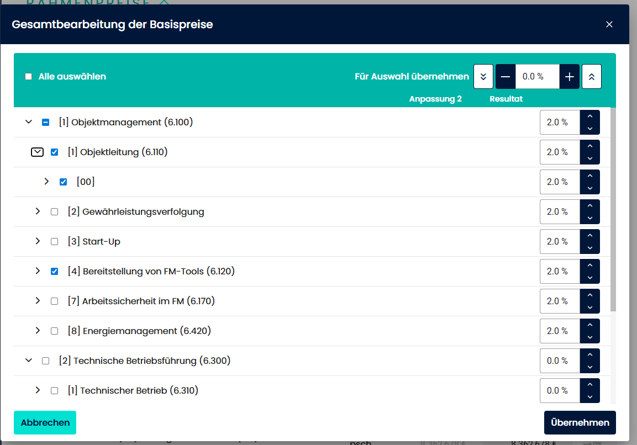Close the Gesamtbearbeitung dialog with X
This screenshot has width=637, height=445.
pos(609,24)
